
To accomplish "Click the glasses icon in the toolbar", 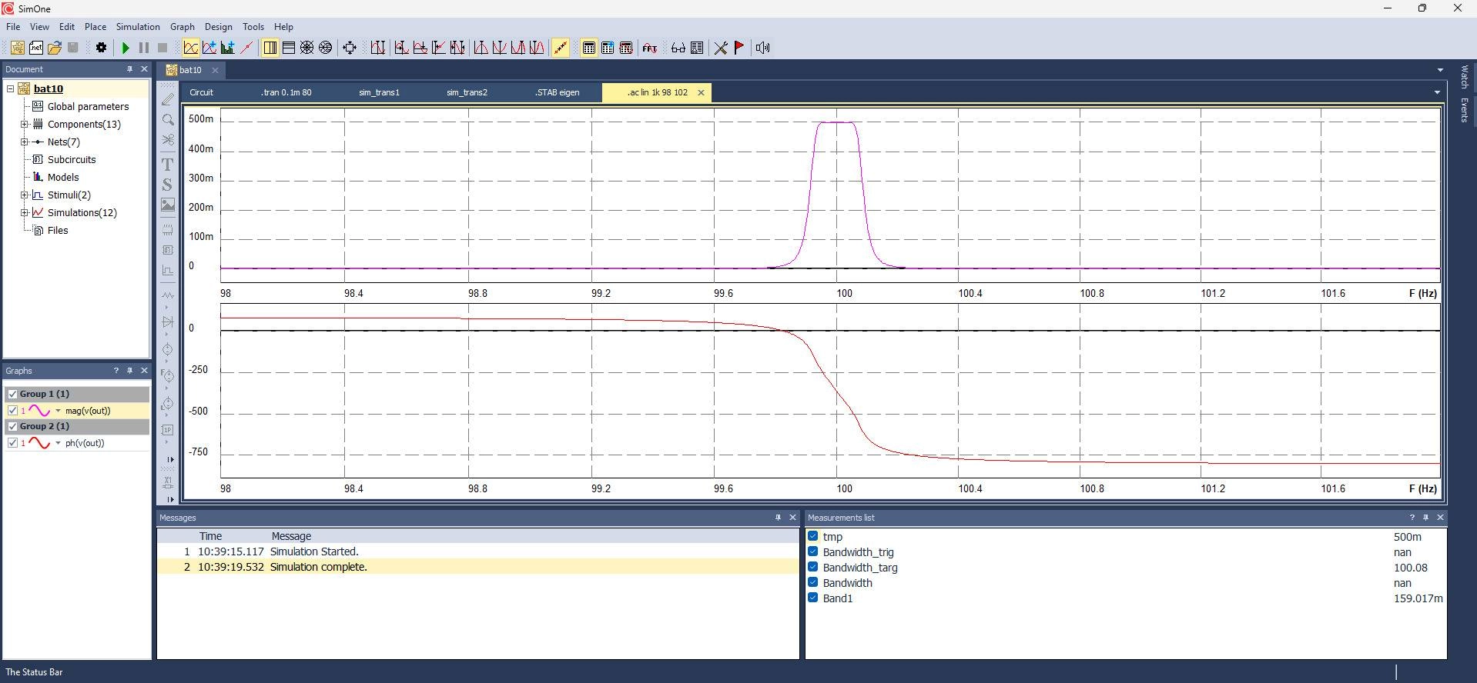I will click(678, 48).
